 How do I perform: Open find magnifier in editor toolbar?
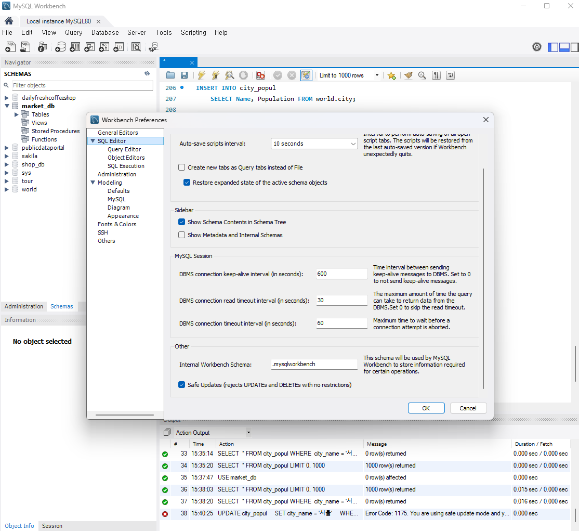point(422,75)
